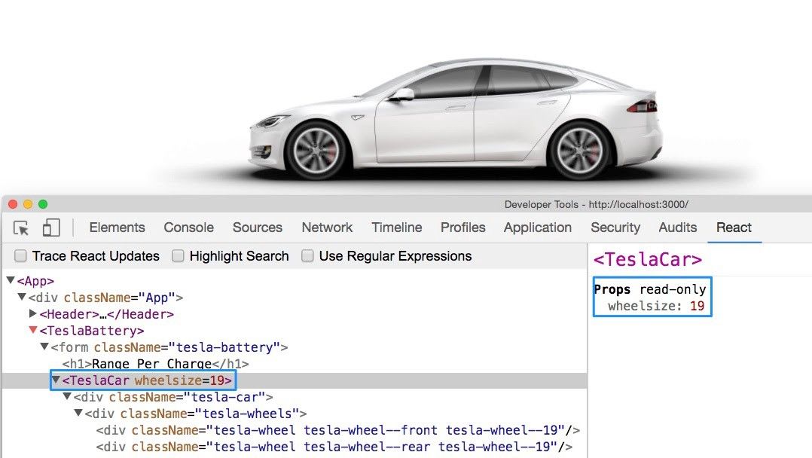Expand the Header component node

point(33,313)
